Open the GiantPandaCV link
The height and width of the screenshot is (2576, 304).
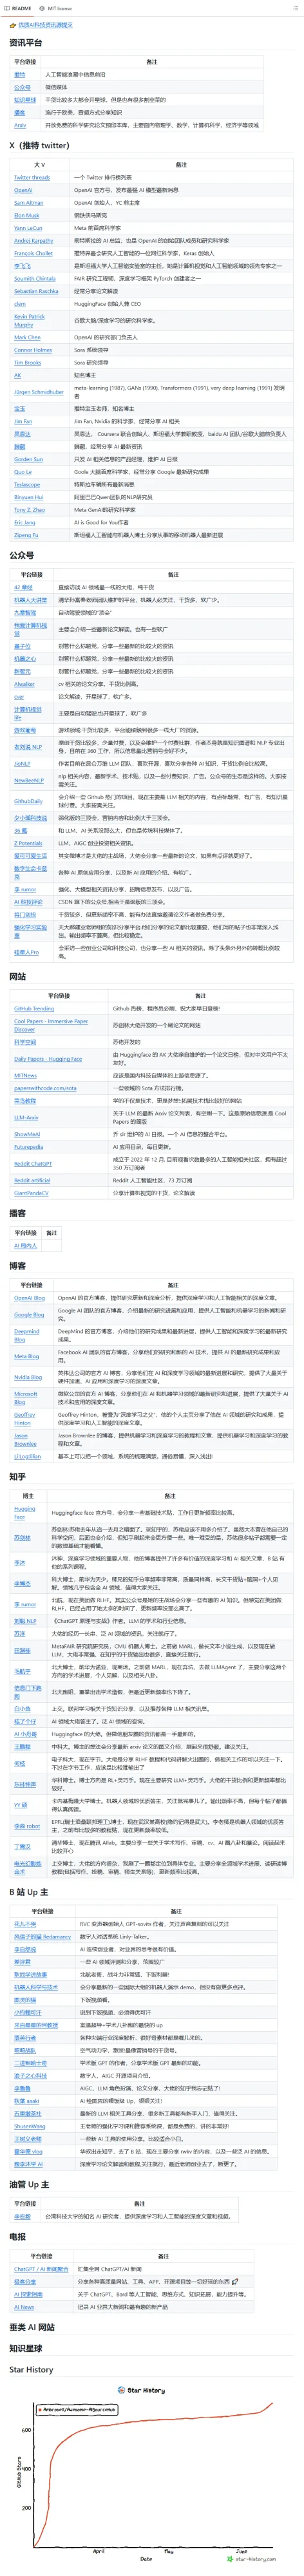(31, 1193)
